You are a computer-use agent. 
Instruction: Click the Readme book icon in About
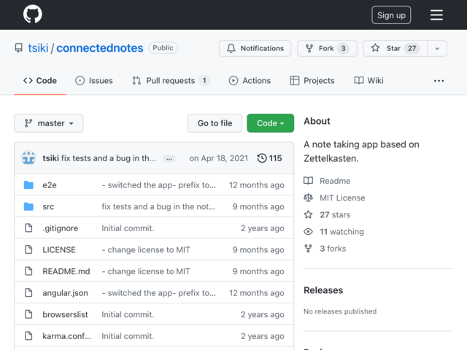(x=308, y=181)
